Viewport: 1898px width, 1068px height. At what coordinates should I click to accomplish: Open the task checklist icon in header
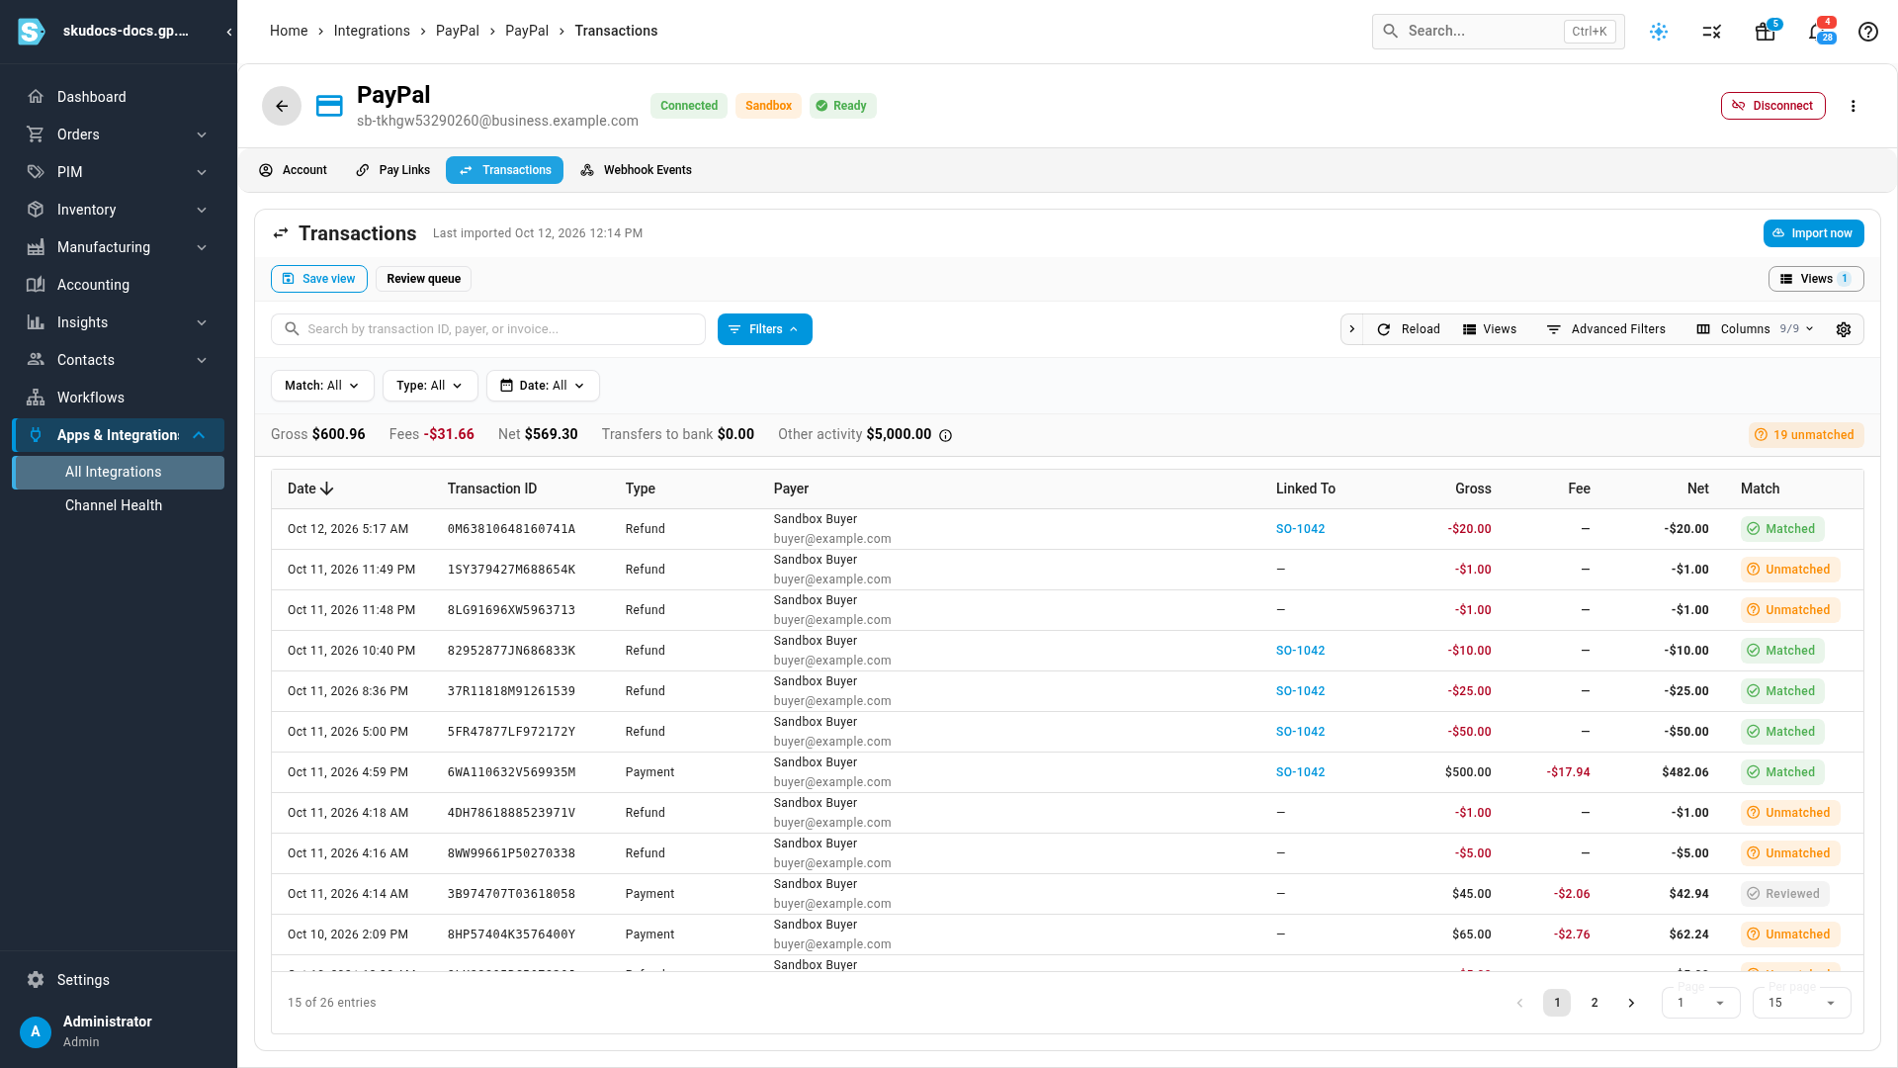click(1712, 32)
